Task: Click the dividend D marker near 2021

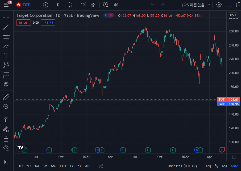Action: (97, 150)
